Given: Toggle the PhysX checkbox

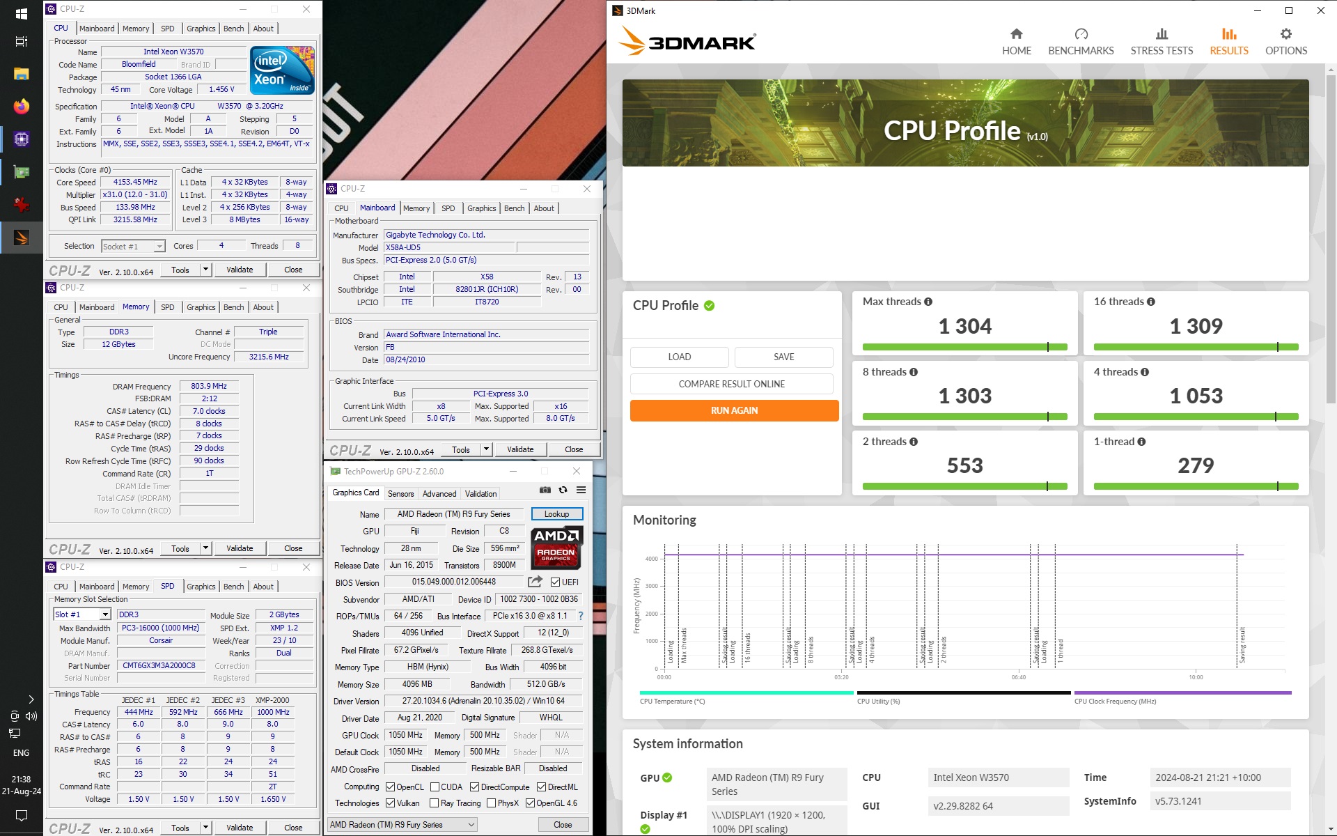Looking at the screenshot, I should click(491, 803).
